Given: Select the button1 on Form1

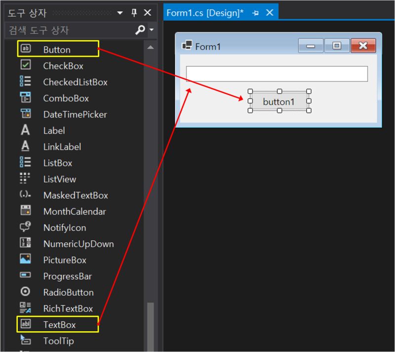Looking at the screenshot, I should (279, 101).
